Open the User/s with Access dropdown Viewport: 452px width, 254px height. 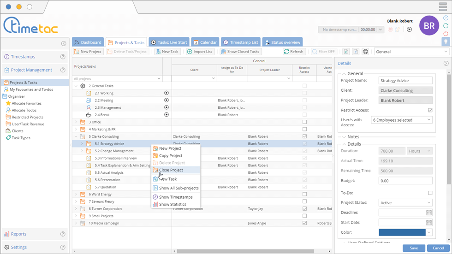401,120
